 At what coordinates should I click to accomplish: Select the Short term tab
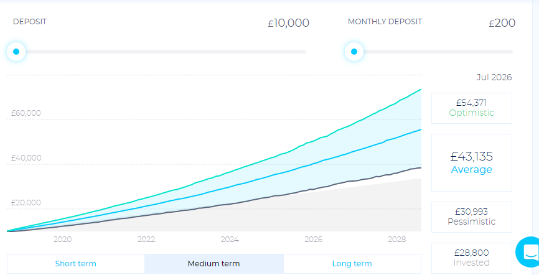tap(75, 264)
